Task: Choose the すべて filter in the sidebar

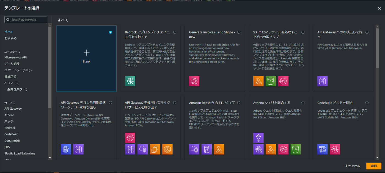Action: (9, 32)
